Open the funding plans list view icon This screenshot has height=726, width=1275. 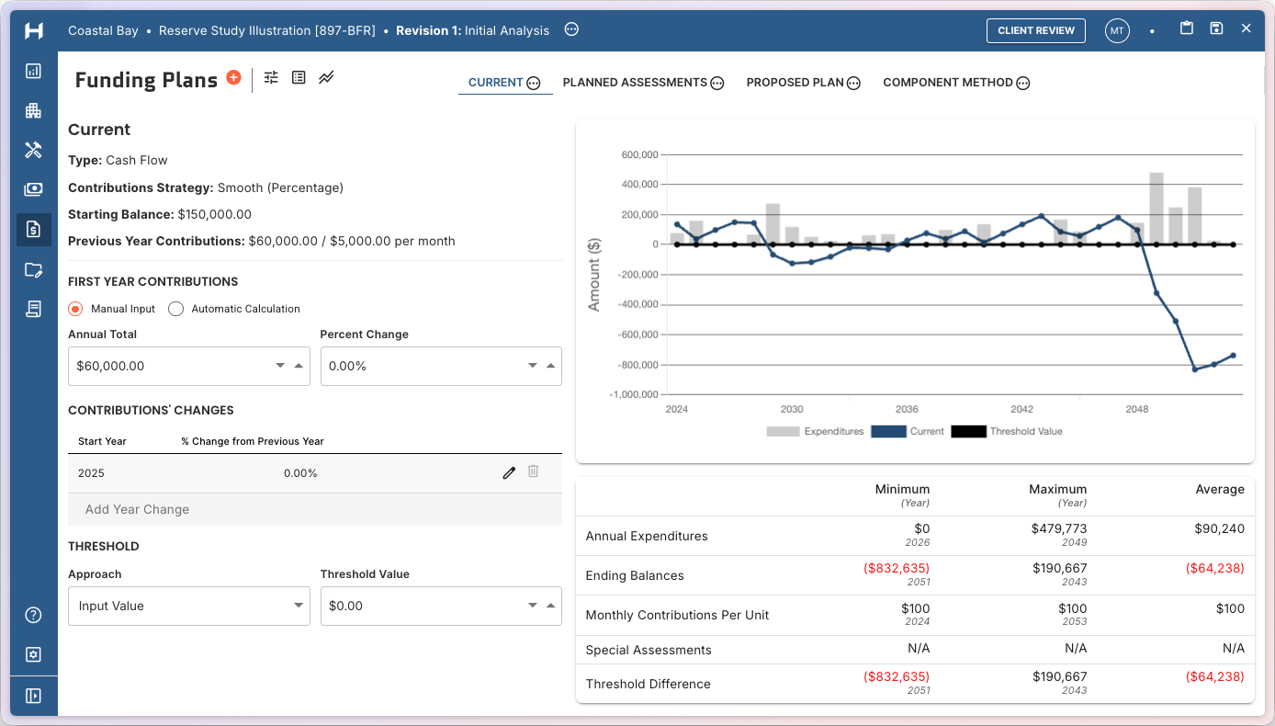coord(298,77)
